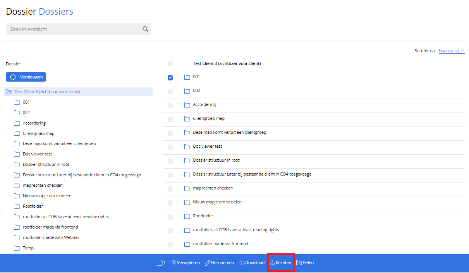The height and width of the screenshot is (273, 469).
Task: Click the Download cloud action
Action: click(252, 263)
